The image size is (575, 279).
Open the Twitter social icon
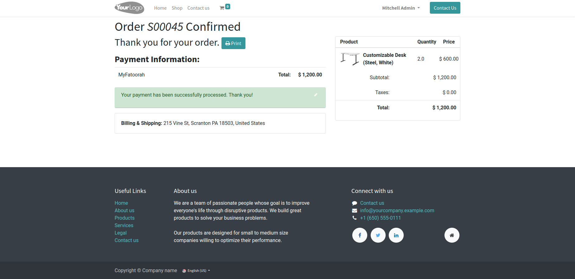pyautogui.click(x=378, y=235)
